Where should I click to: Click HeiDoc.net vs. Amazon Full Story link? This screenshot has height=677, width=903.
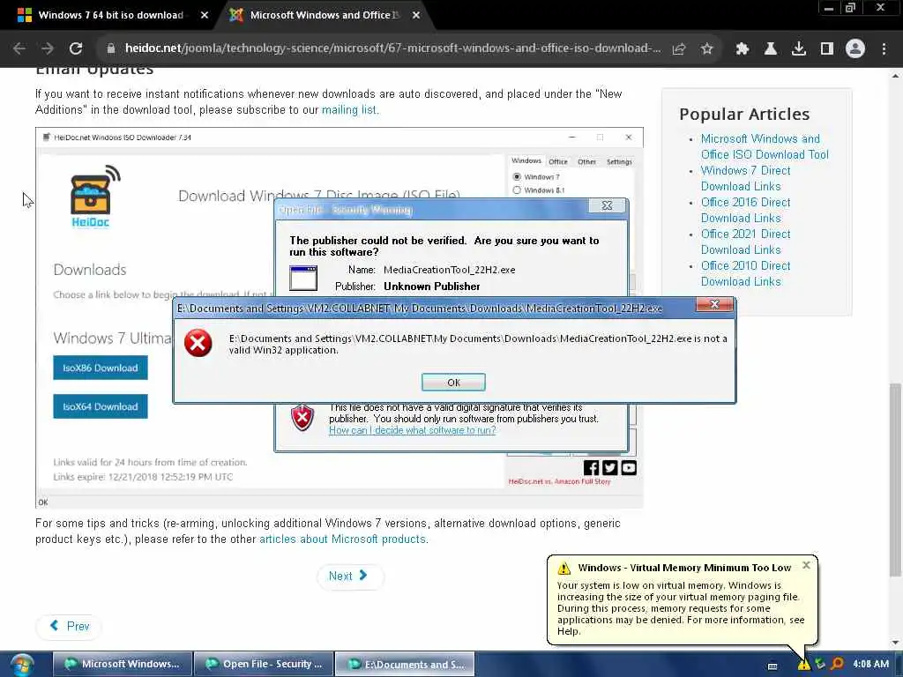[x=559, y=481]
